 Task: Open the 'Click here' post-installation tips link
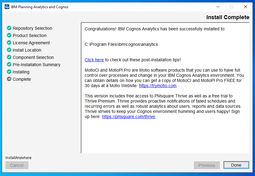pyautogui.click(x=94, y=60)
